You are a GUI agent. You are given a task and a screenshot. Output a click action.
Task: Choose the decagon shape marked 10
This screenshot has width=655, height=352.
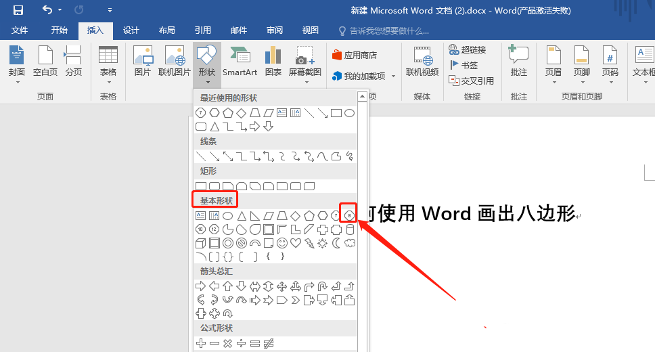pyautogui.click(x=201, y=229)
